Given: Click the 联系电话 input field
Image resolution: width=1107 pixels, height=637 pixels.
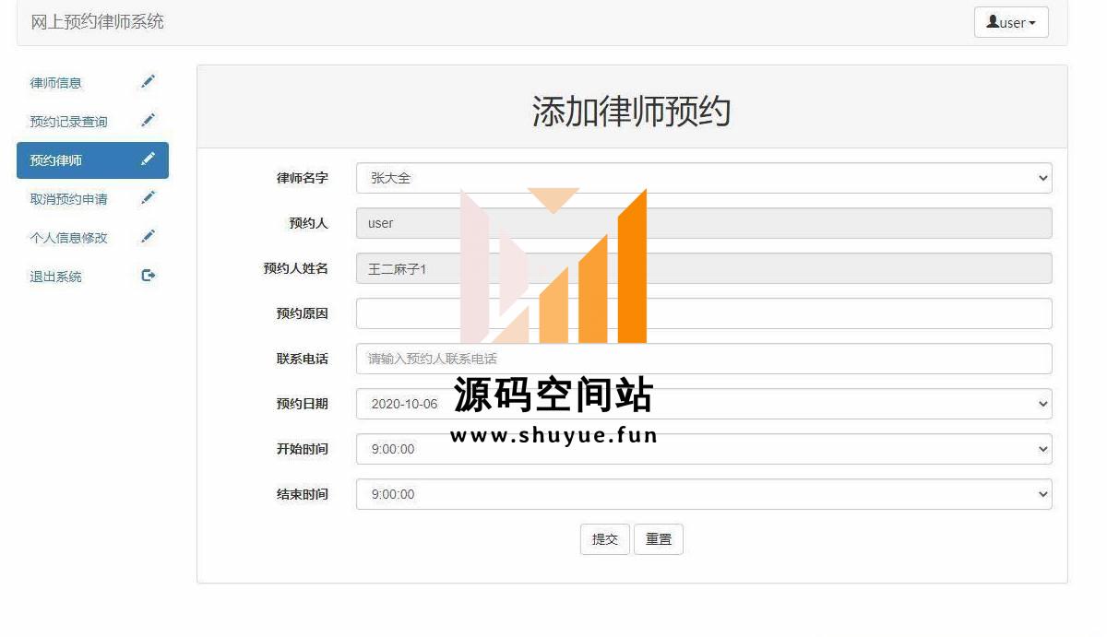Looking at the screenshot, I should [x=704, y=359].
